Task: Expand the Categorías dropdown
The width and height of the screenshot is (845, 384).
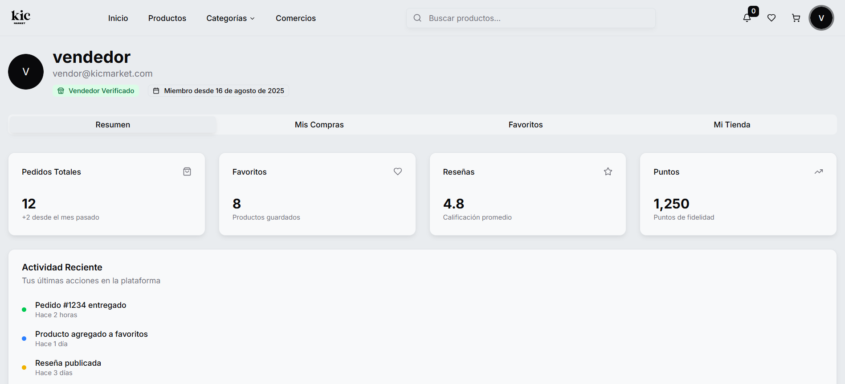Action: 230,18
